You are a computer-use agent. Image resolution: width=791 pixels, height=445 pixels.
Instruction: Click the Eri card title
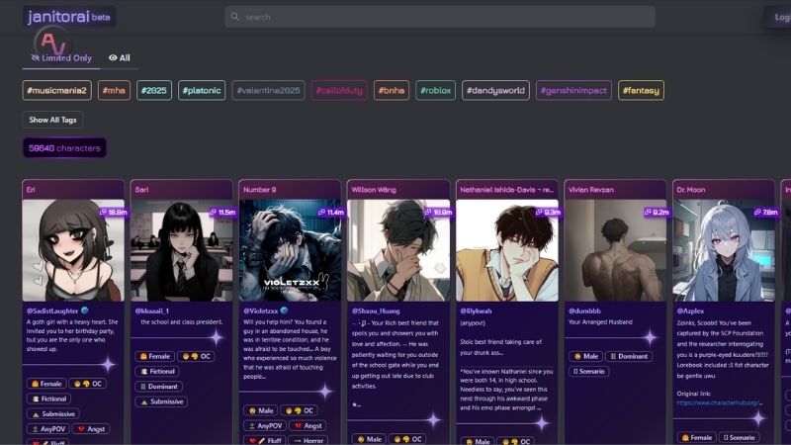click(x=31, y=190)
